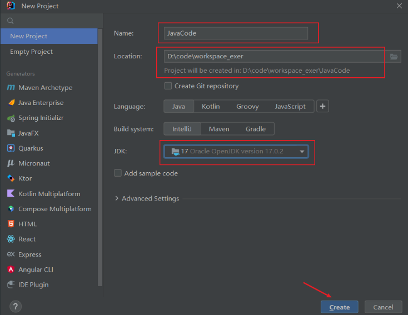
Task: Browse for location using folder icon
Action: pyautogui.click(x=394, y=57)
